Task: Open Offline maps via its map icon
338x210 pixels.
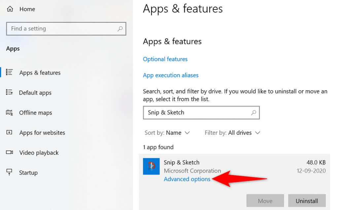Action: point(10,113)
